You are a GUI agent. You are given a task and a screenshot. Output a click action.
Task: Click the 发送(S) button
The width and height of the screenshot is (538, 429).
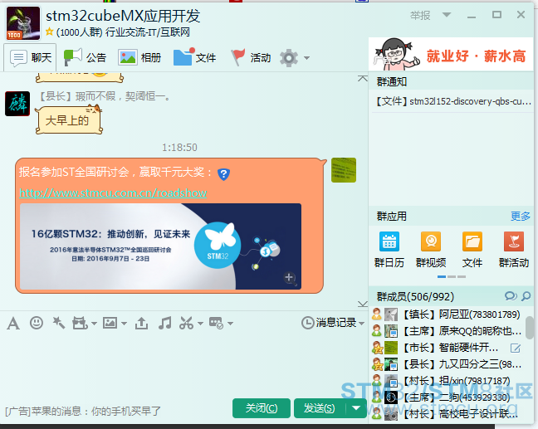[320, 408]
